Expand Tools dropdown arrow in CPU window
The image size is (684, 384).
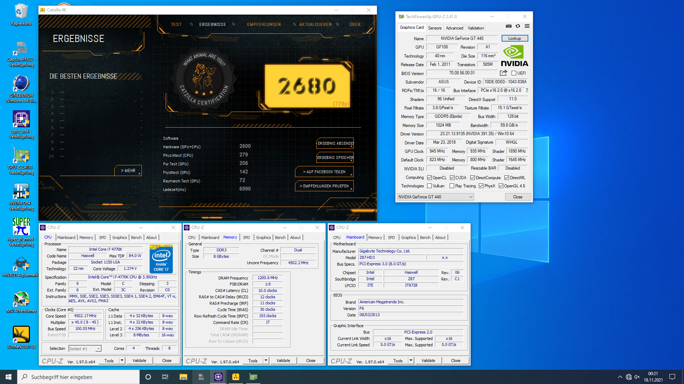click(x=122, y=361)
